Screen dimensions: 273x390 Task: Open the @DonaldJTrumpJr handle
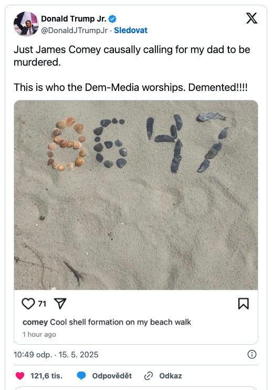tap(74, 30)
